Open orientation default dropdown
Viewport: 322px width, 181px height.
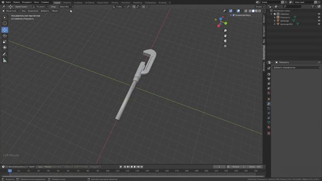point(40,7)
